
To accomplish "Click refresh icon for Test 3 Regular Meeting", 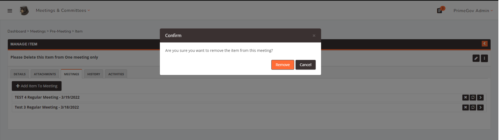I will [473, 107].
